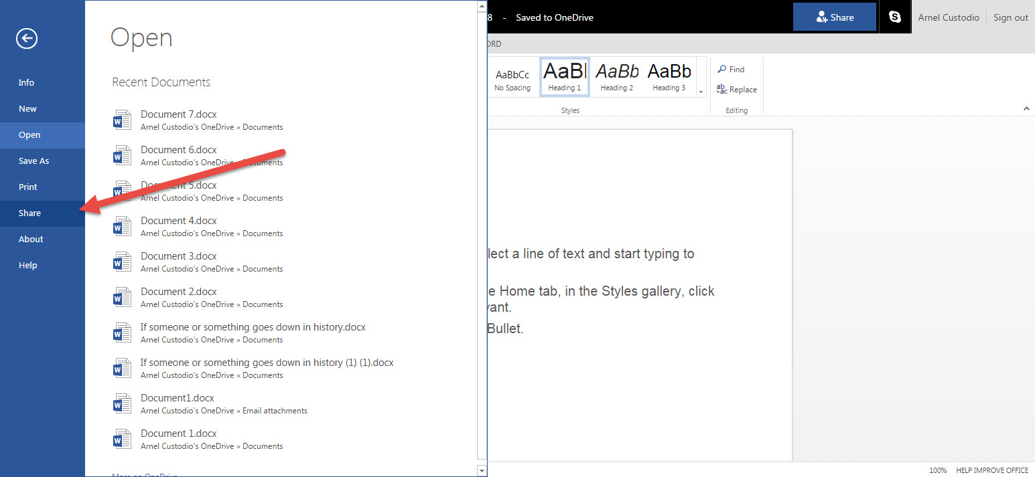Collapse the ribbon with chevron arrow
Screen dimensions: 1035x477
[x=1026, y=108]
